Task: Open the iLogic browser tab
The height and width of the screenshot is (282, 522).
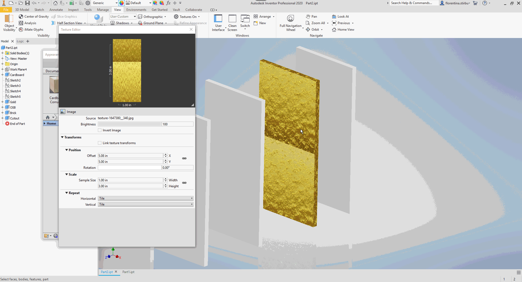Action: (20, 41)
